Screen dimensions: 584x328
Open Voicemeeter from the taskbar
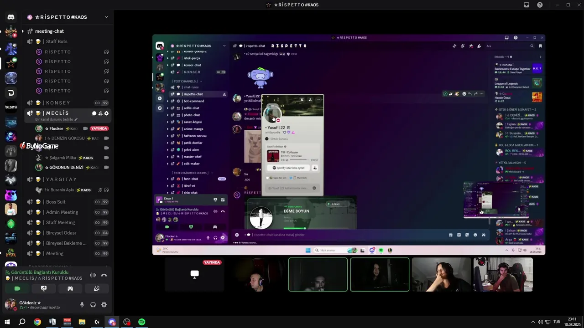67,322
